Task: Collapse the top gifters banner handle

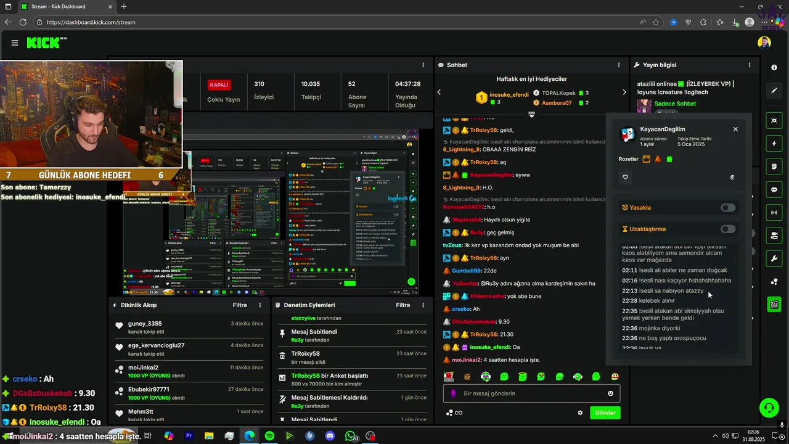Action: tap(531, 115)
